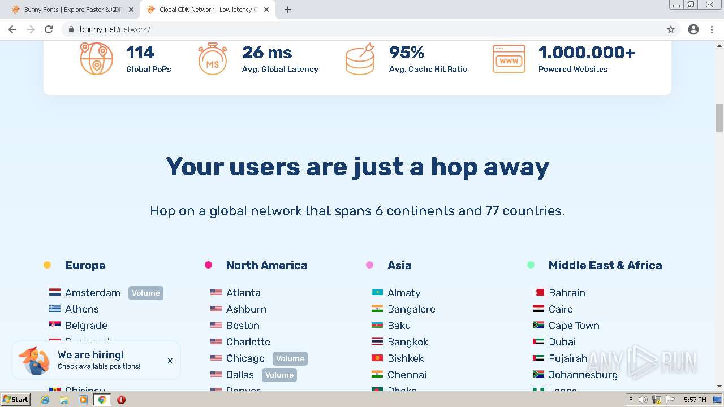
Task: Click the Asia region heading
Action: point(399,265)
